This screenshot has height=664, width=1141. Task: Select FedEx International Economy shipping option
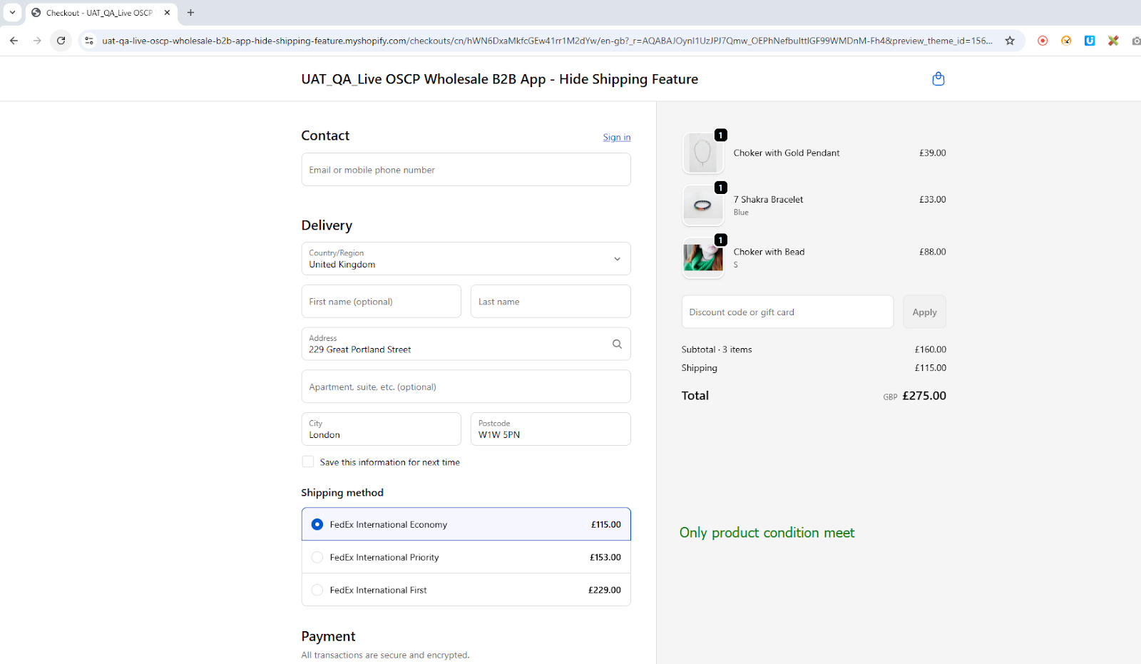click(317, 524)
